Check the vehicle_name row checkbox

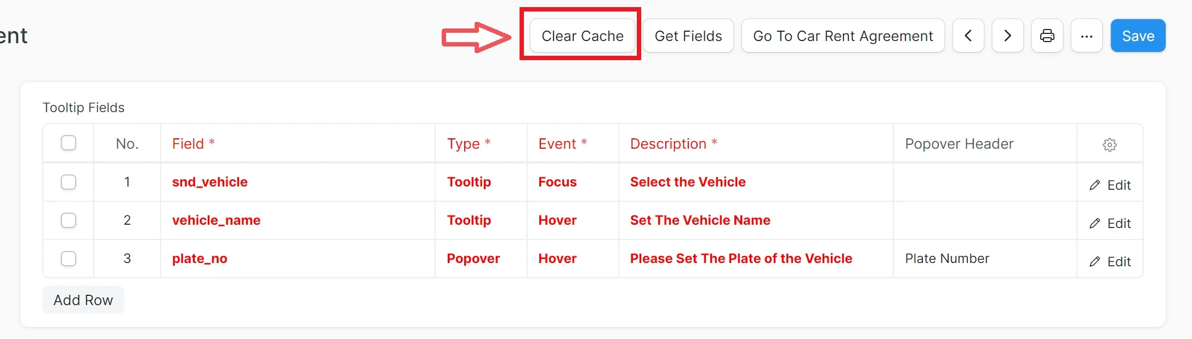point(69,220)
